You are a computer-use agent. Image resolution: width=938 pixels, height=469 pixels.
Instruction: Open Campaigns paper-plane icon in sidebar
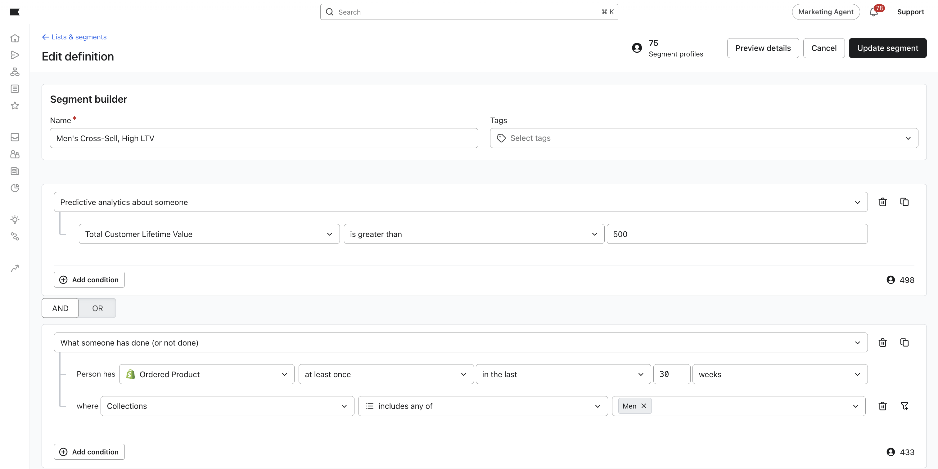(15, 55)
